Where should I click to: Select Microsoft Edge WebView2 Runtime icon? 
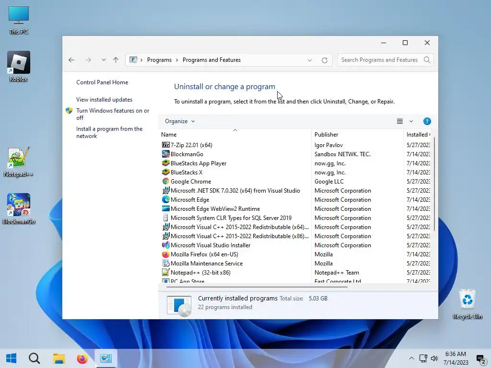pyautogui.click(x=165, y=208)
